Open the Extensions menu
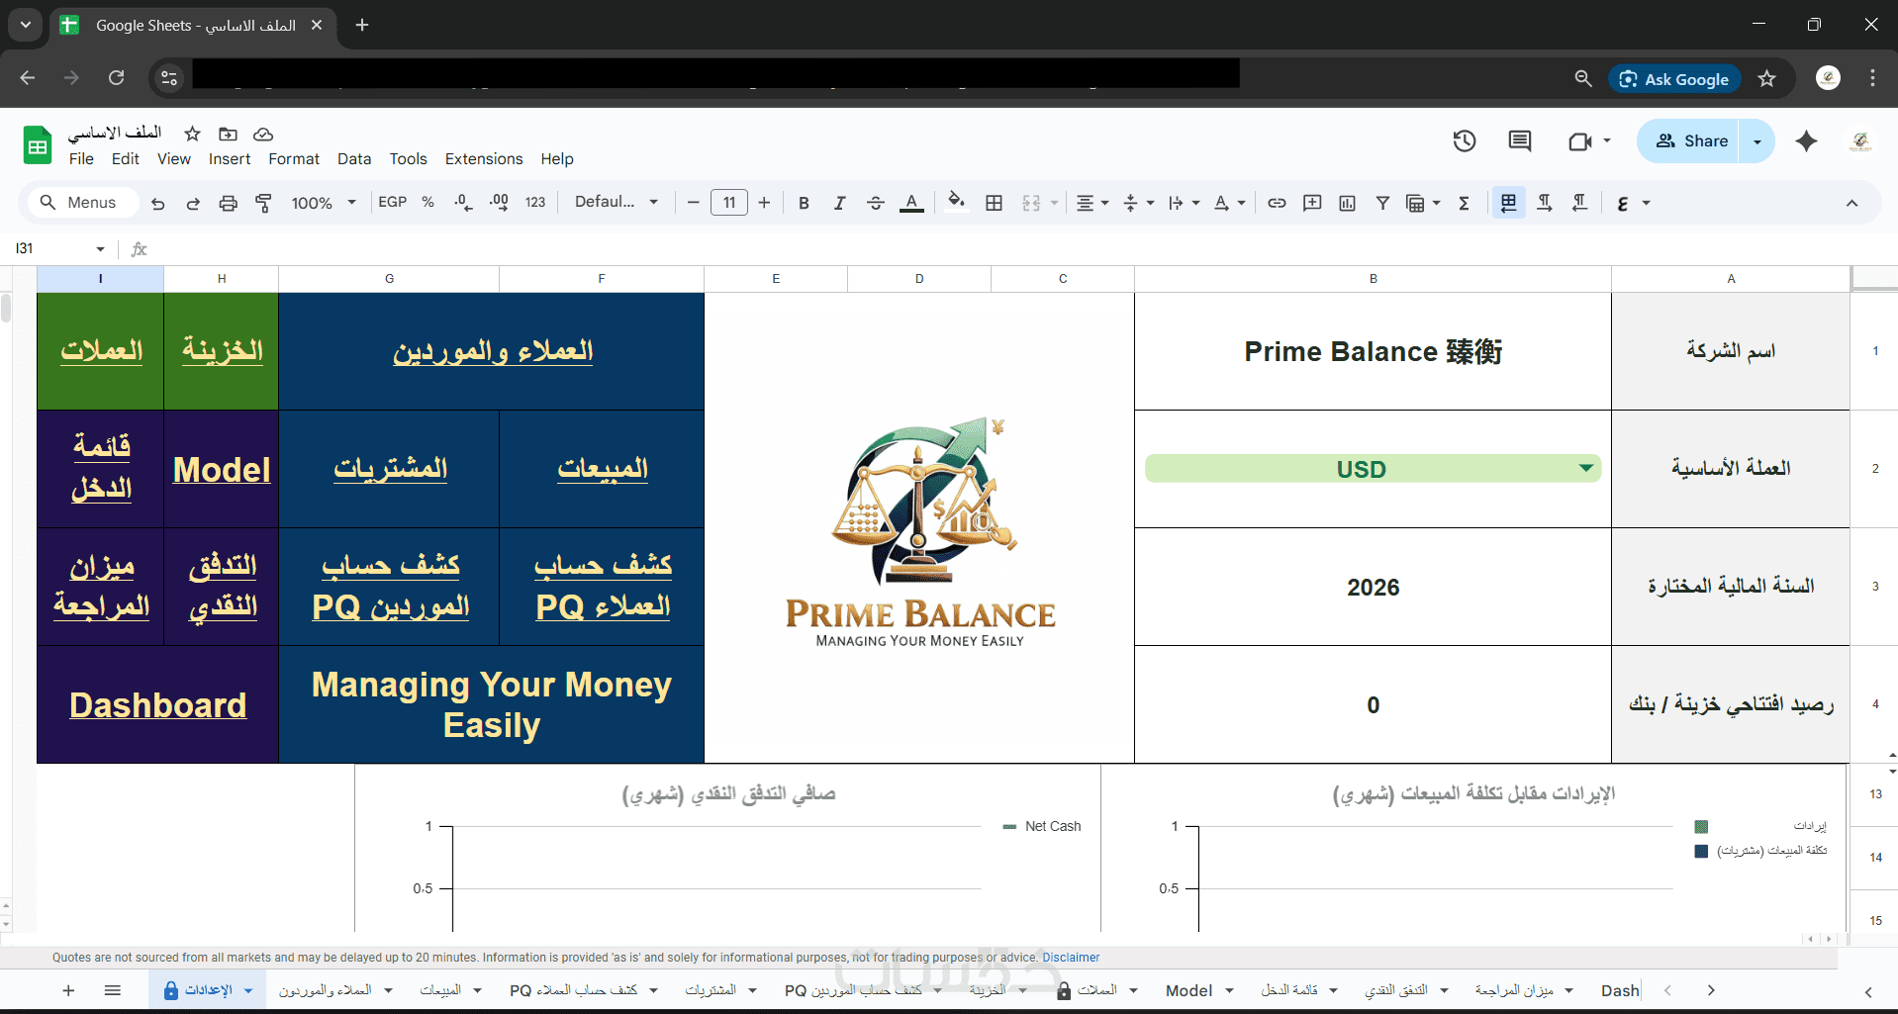 pyautogui.click(x=484, y=159)
